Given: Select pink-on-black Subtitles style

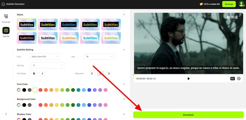Looking at the screenshot, I should [27, 38].
